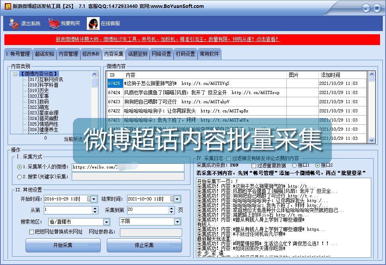Select radio 2.搜索(关键字)采集
386x265 pixels.
click(20, 177)
